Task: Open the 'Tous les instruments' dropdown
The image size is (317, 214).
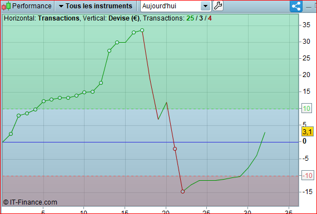Action: coord(96,6)
